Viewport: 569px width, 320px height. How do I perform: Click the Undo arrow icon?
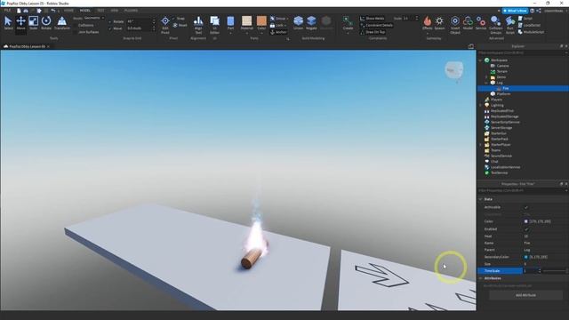tap(53, 11)
